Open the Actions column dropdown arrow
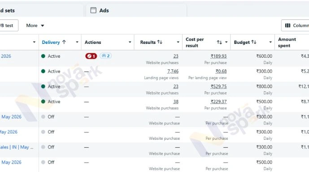Image resolution: width=309 pixels, height=172 pixels. click(x=130, y=42)
